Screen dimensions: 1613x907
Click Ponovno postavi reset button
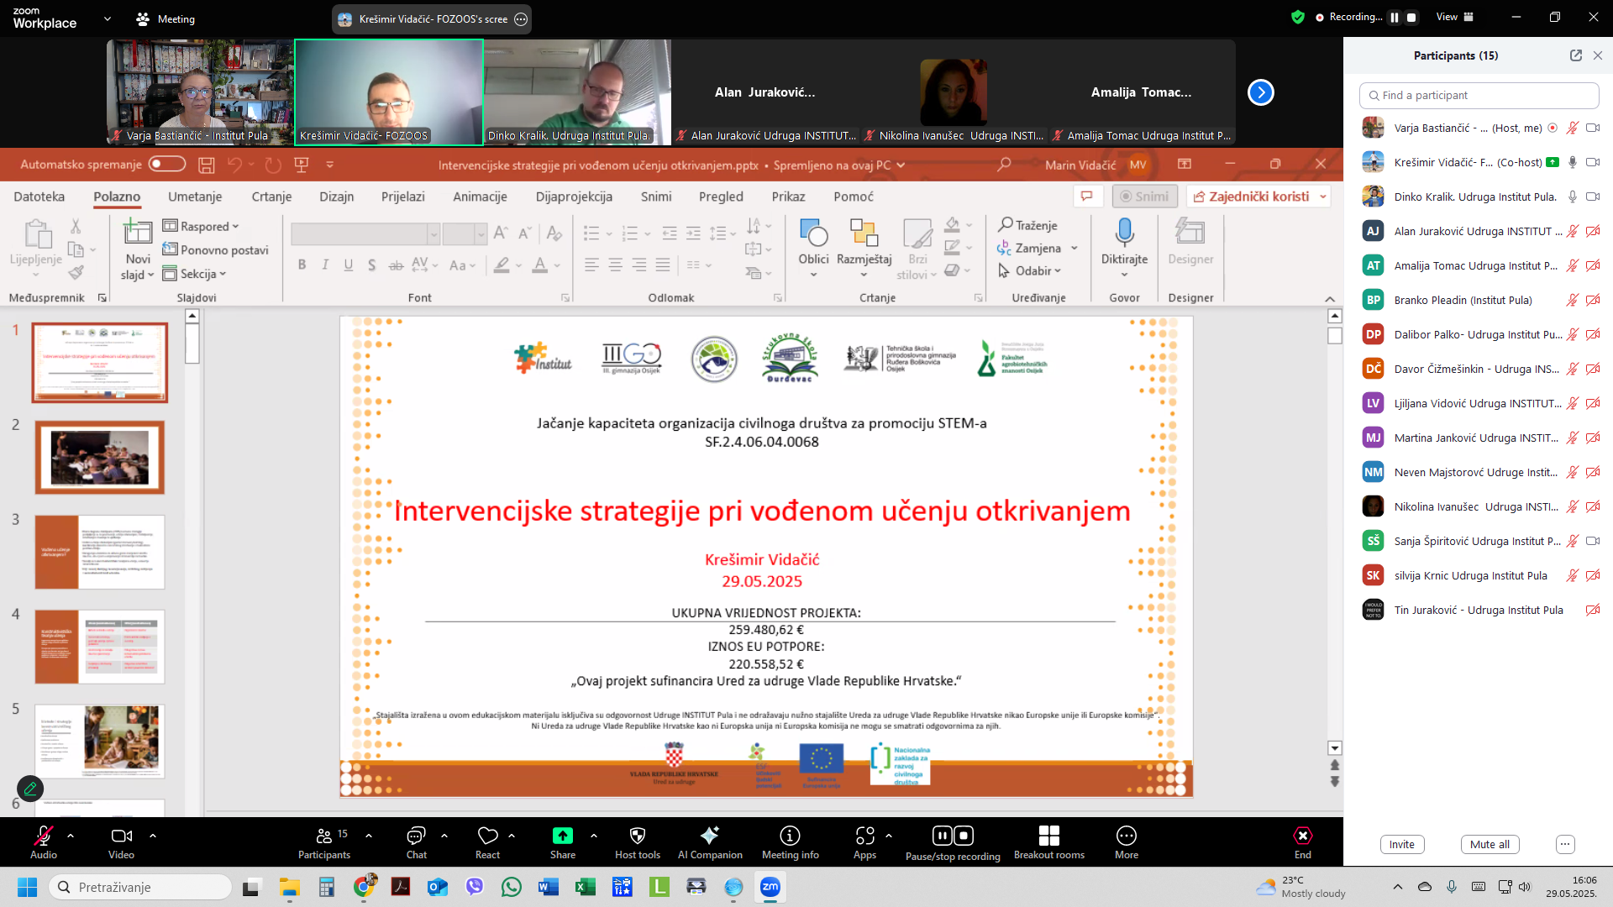(215, 249)
